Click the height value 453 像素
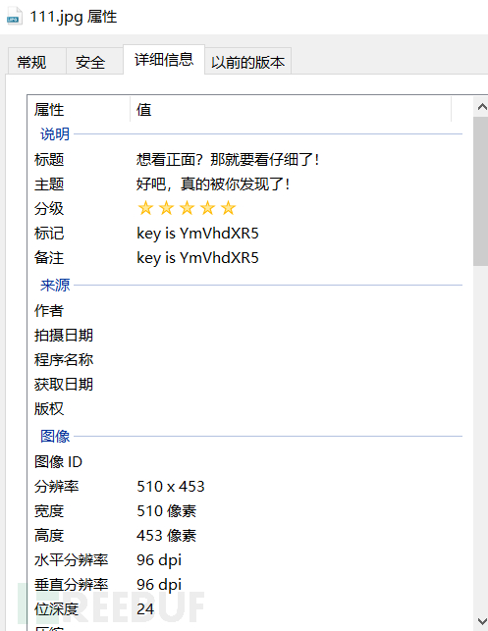Viewport: 488px width, 631px height. [166, 536]
